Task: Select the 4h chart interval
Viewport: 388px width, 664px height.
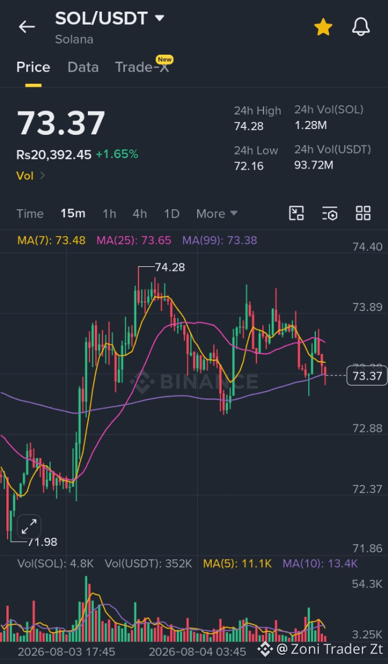Action: pyautogui.click(x=140, y=214)
